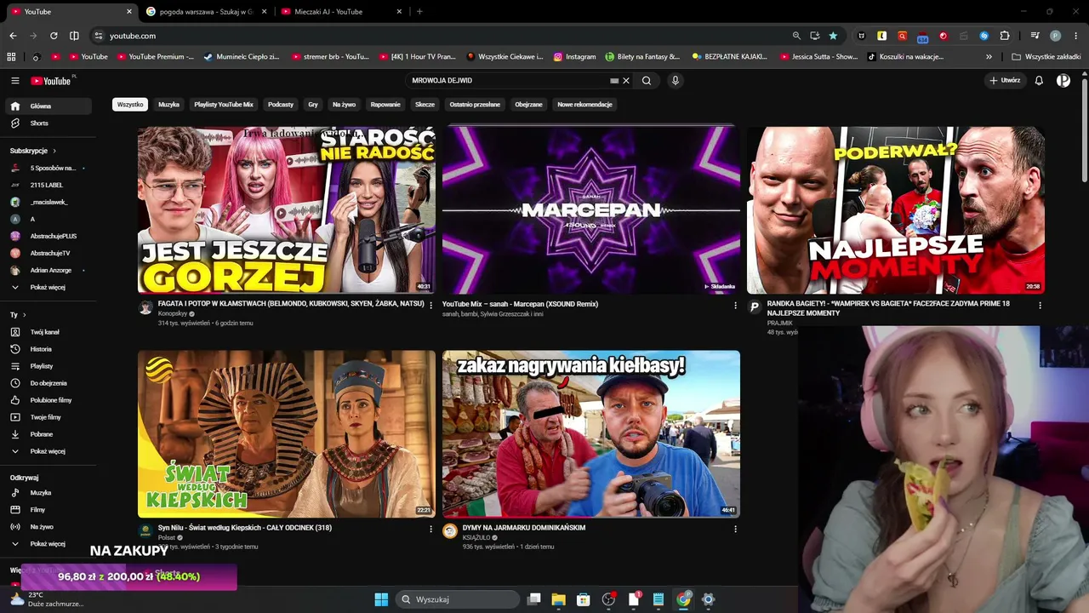
Task: Start voice search with the microphone icon
Action: coord(676,81)
